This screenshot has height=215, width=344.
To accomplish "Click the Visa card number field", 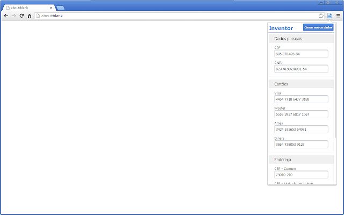I will point(301,99).
